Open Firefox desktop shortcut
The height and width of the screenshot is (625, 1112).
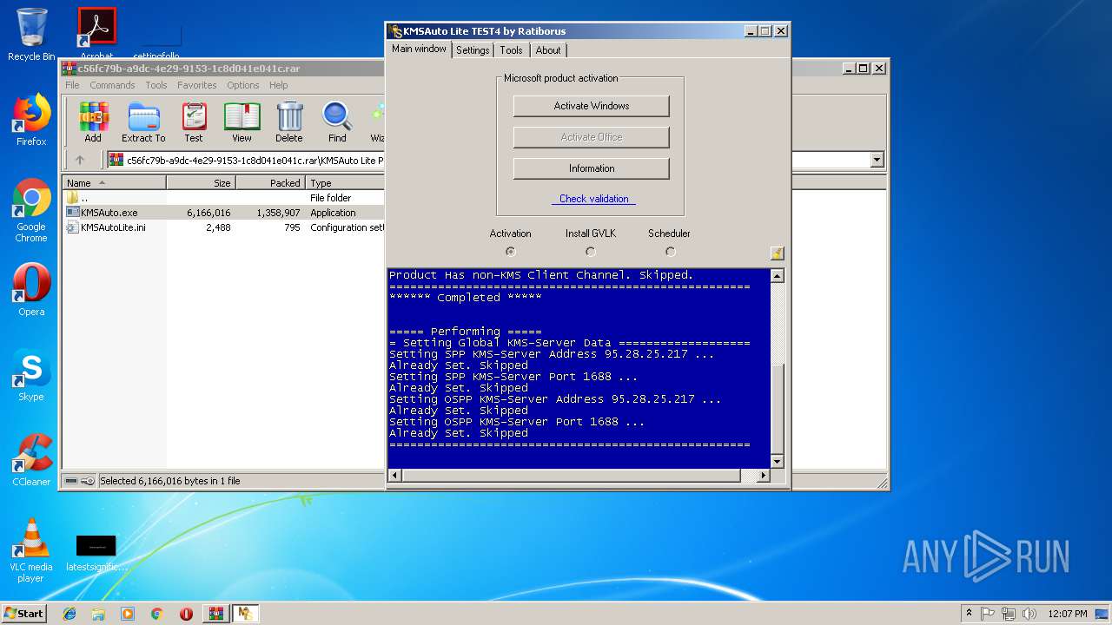pos(31,120)
